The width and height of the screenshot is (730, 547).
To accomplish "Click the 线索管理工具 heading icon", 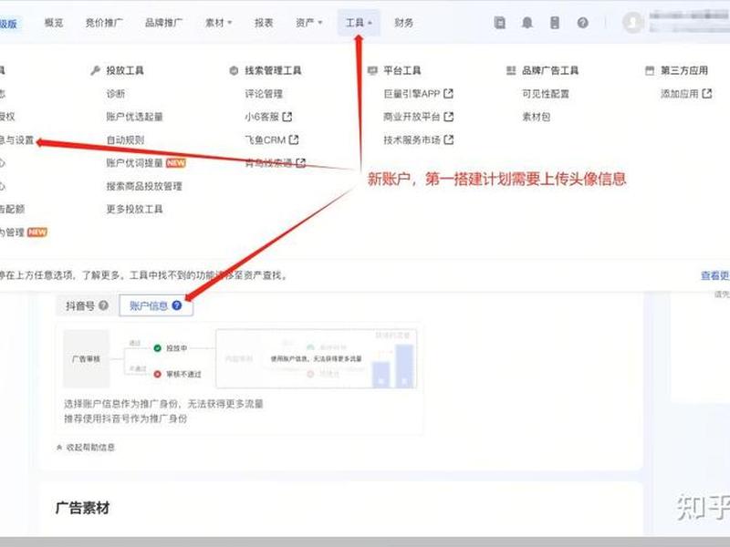I will 234,71.
